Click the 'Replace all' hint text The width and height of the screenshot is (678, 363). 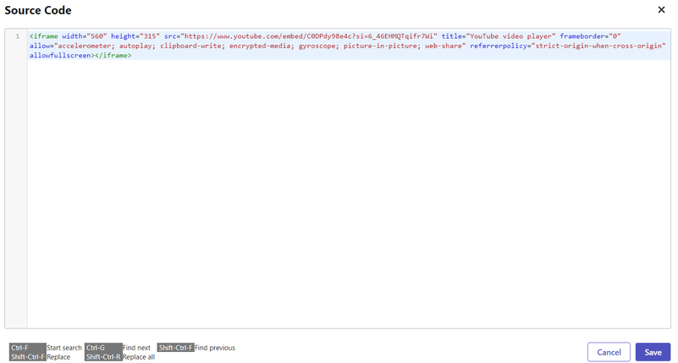139,357
